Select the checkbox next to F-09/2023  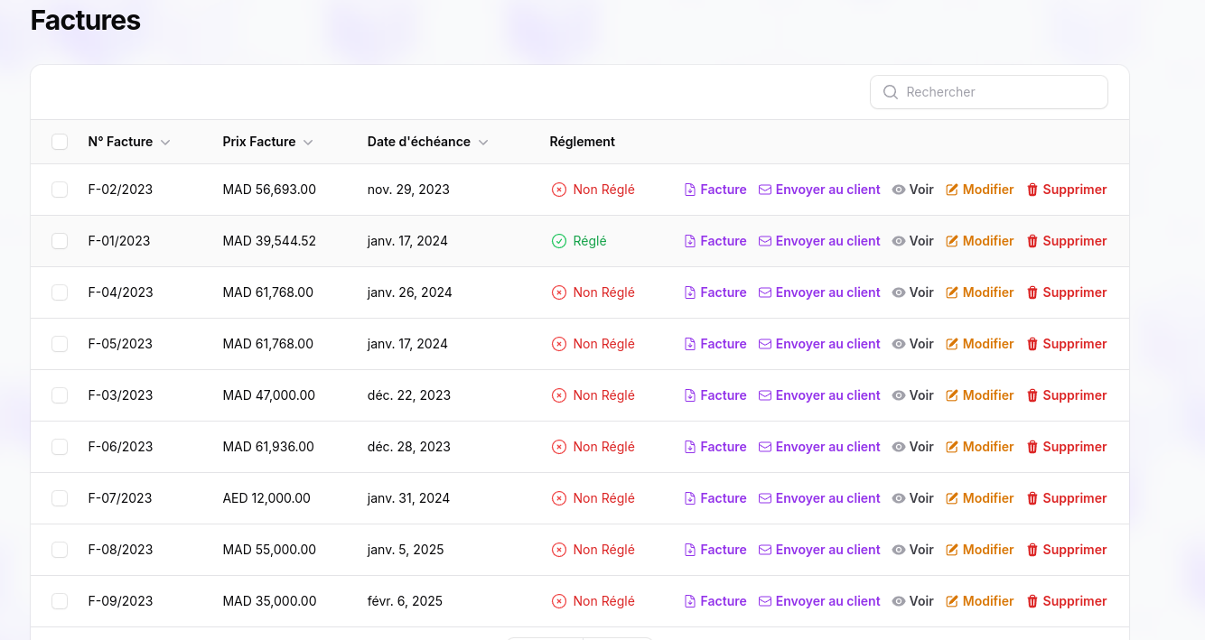pyautogui.click(x=60, y=601)
